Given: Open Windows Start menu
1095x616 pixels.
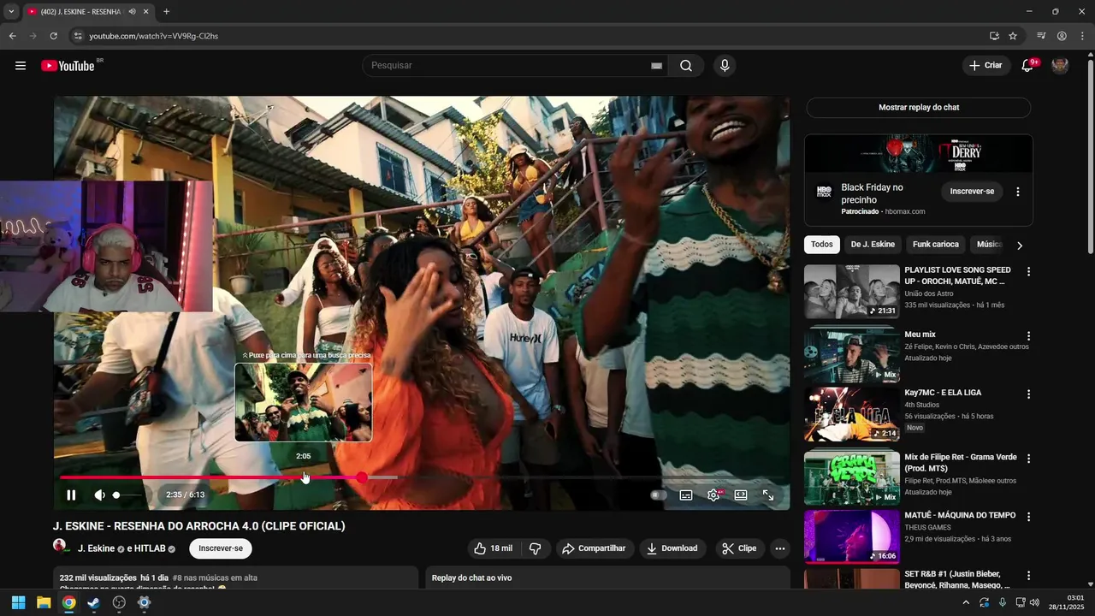Looking at the screenshot, I should (18, 602).
